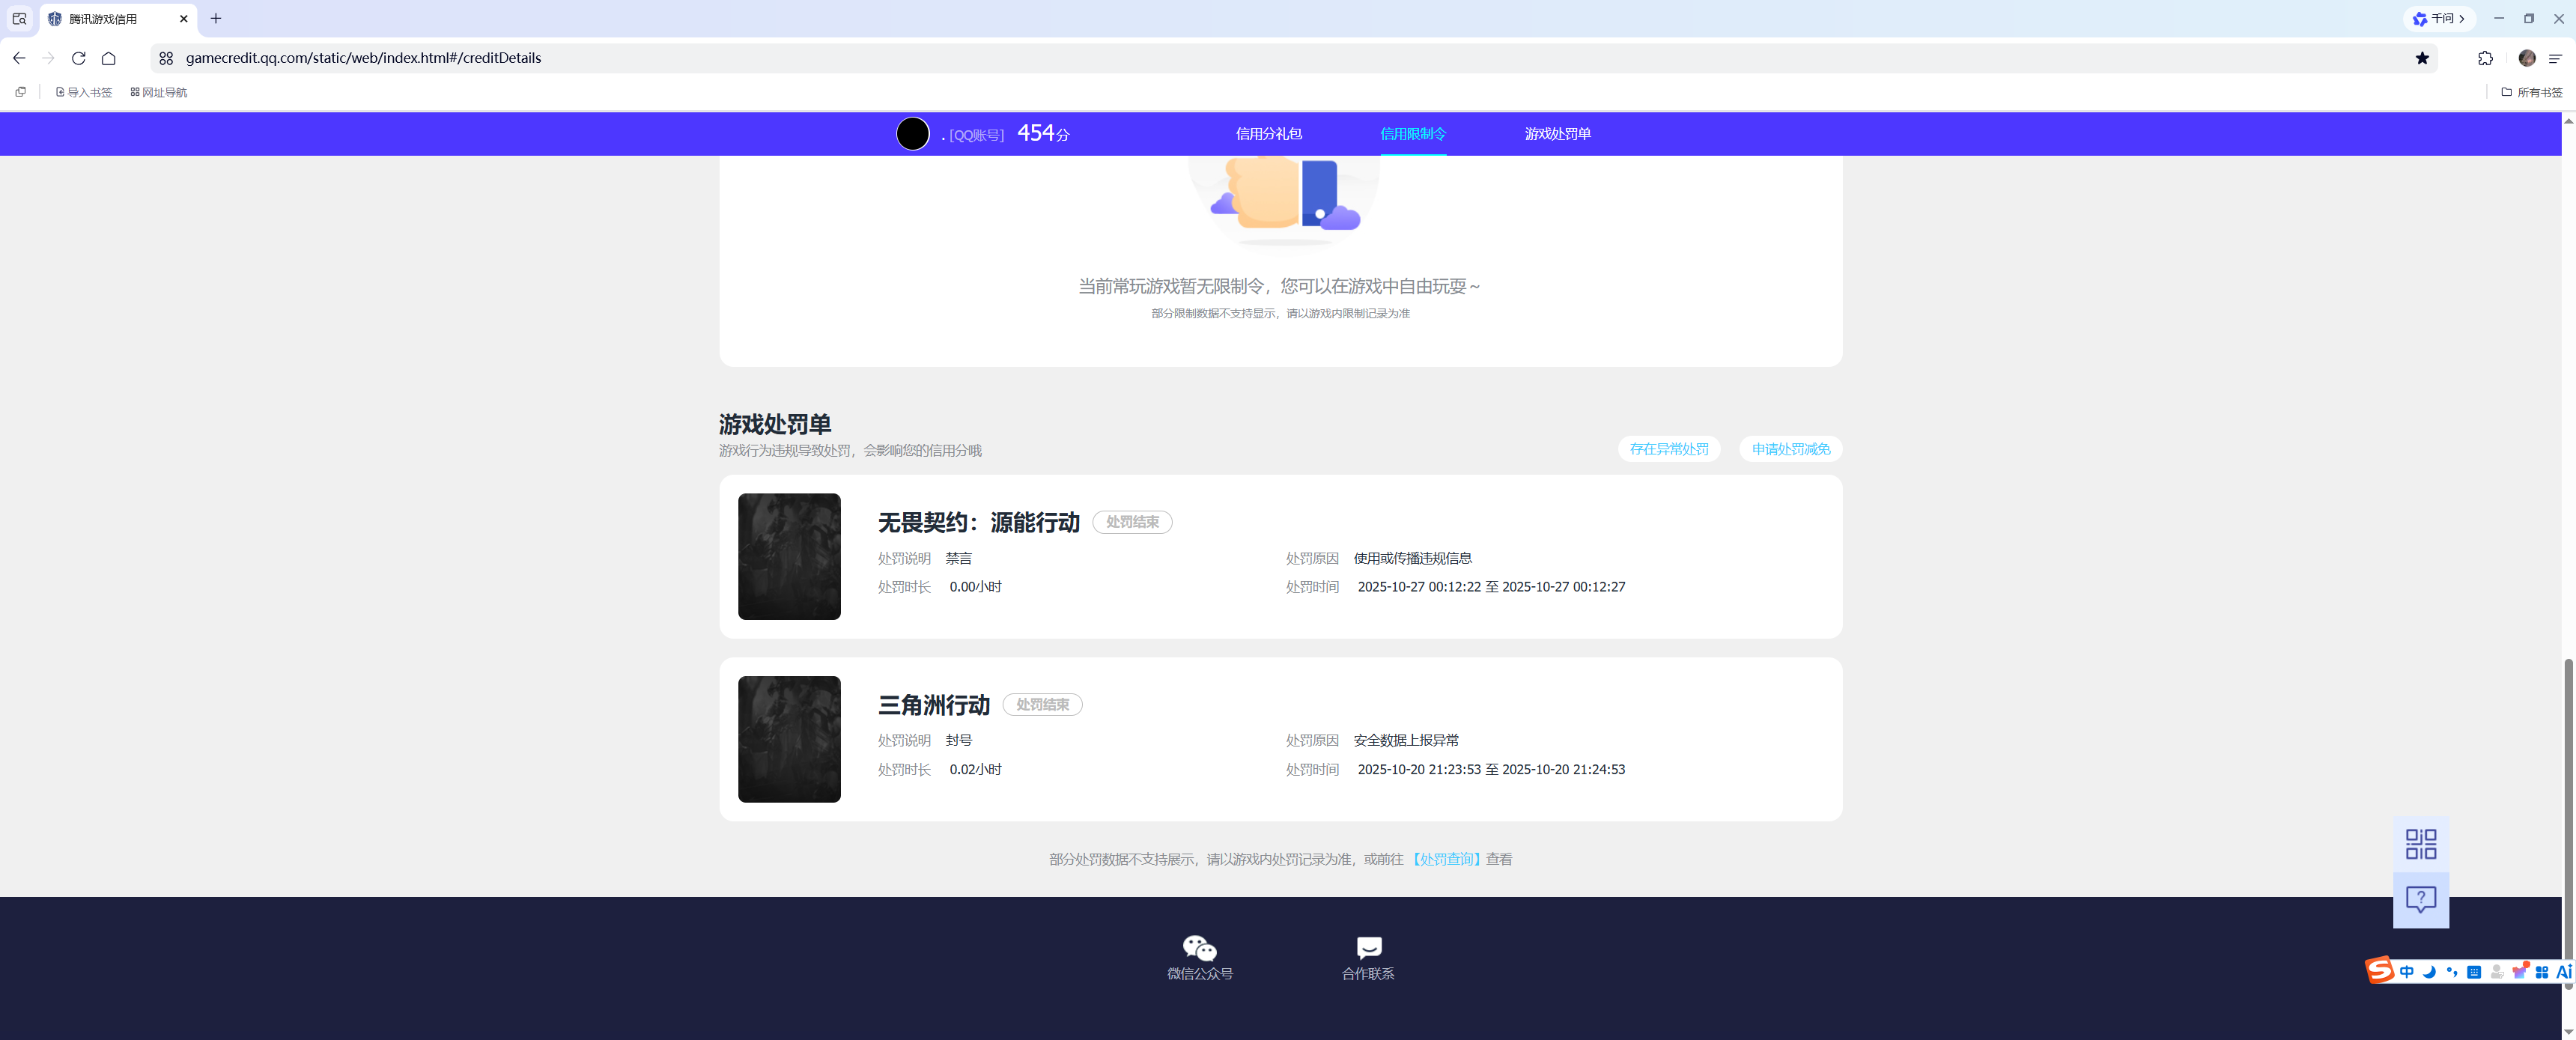Click the 存在异常处罚 button
Viewport: 2576px width, 1040px height.
click(x=1669, y=449)
